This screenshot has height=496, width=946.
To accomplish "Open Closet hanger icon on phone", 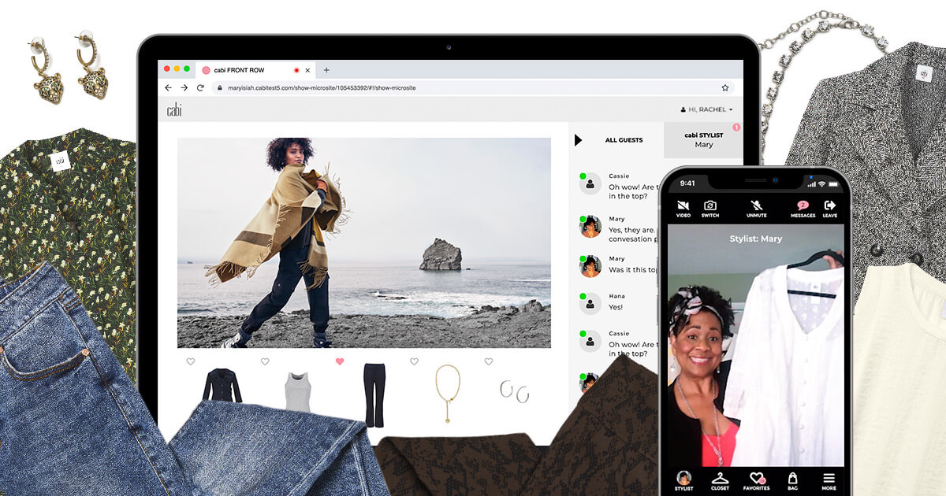I will tap(720, 481).
